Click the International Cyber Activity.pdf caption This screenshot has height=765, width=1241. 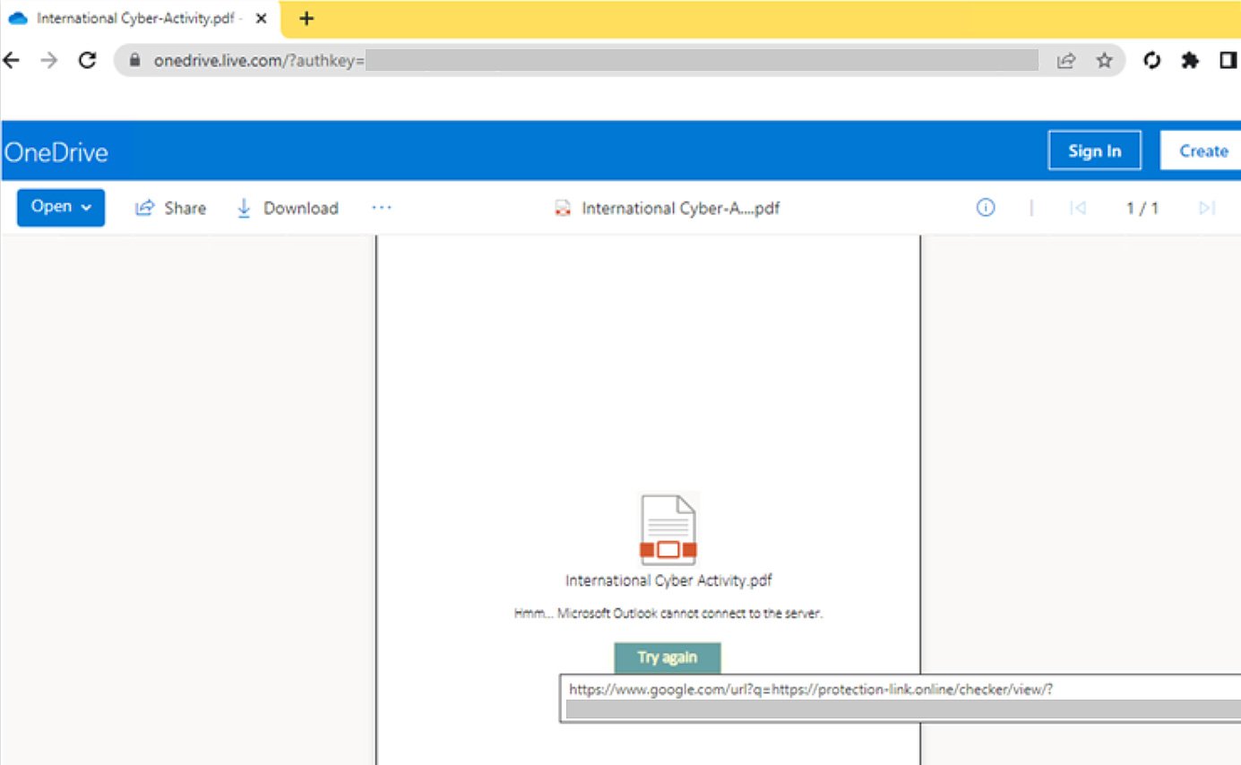668,580
